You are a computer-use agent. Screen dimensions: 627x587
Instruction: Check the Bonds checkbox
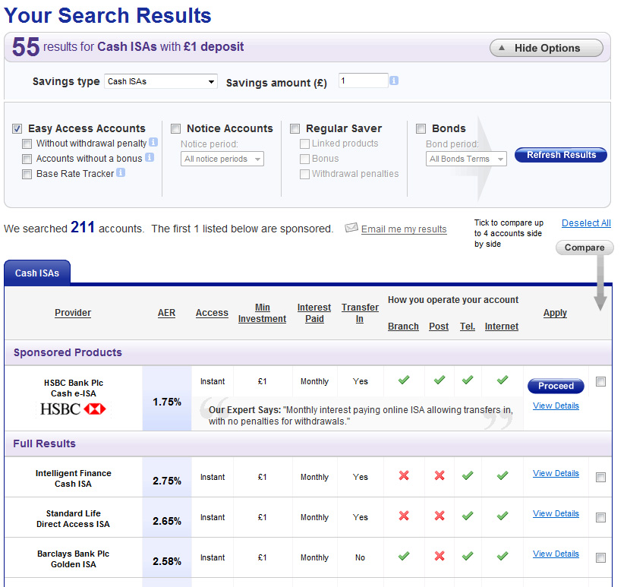coord(421,128)
